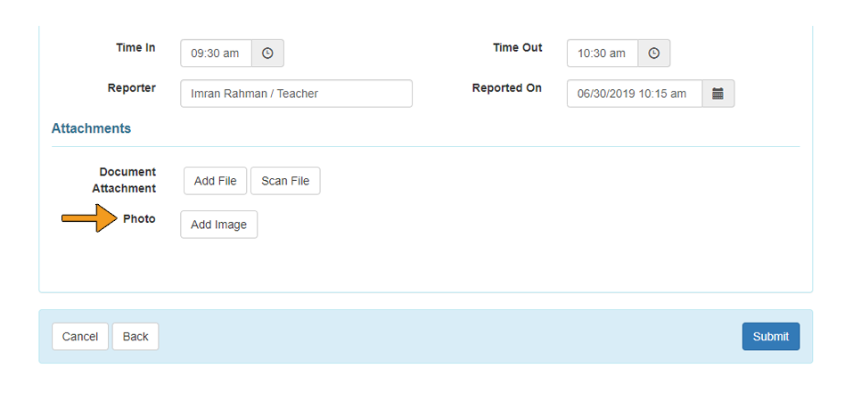
Task: Cancel the form
Action: pyautogui.click(x=80, y=337)
